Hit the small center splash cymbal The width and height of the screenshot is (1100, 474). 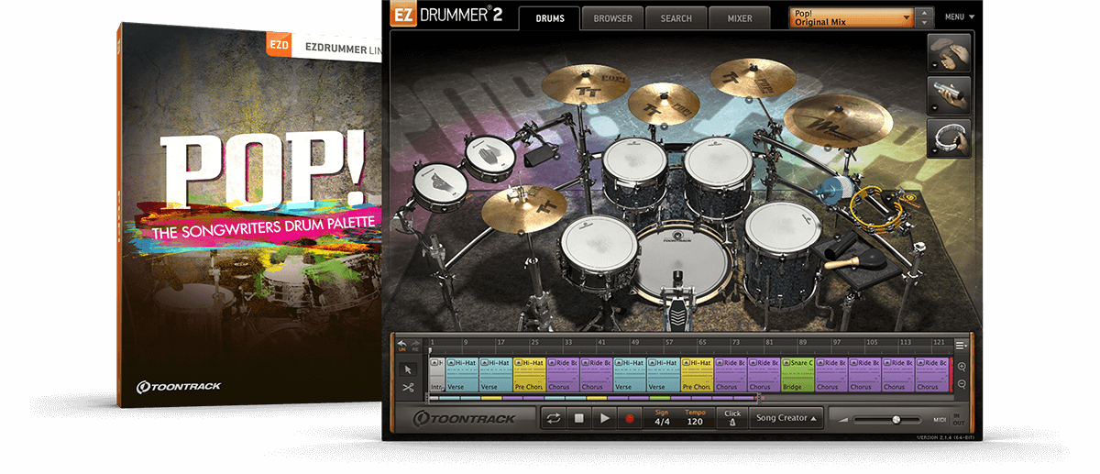[664, 103]
